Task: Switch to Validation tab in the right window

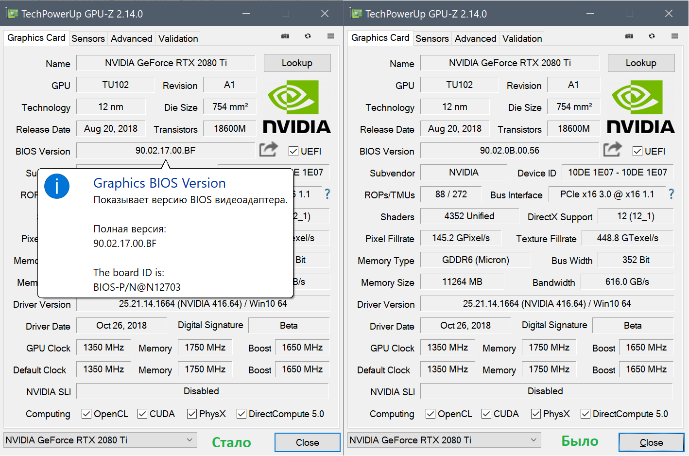Action: click(x=522, y=38)
